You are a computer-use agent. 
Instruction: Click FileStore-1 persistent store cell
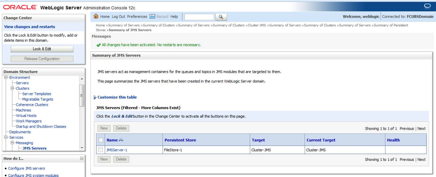coord(173,150)
